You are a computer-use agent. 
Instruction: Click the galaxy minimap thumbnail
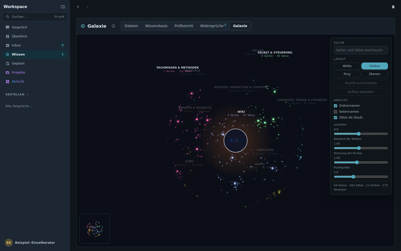coord(94,229)
